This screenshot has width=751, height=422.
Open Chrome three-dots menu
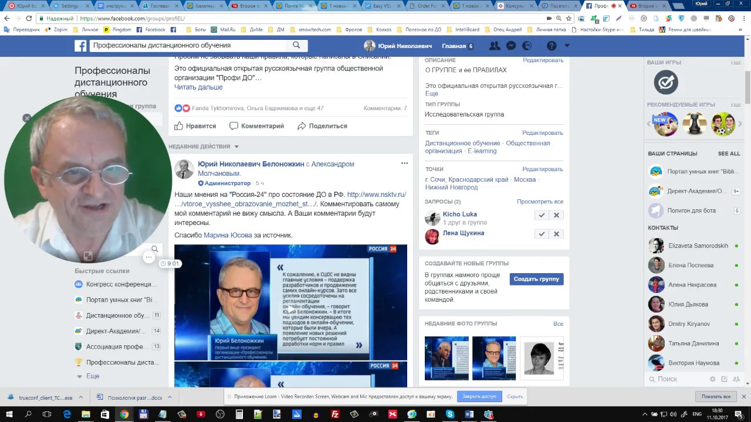pyautogui.click(x=743, y=18)
